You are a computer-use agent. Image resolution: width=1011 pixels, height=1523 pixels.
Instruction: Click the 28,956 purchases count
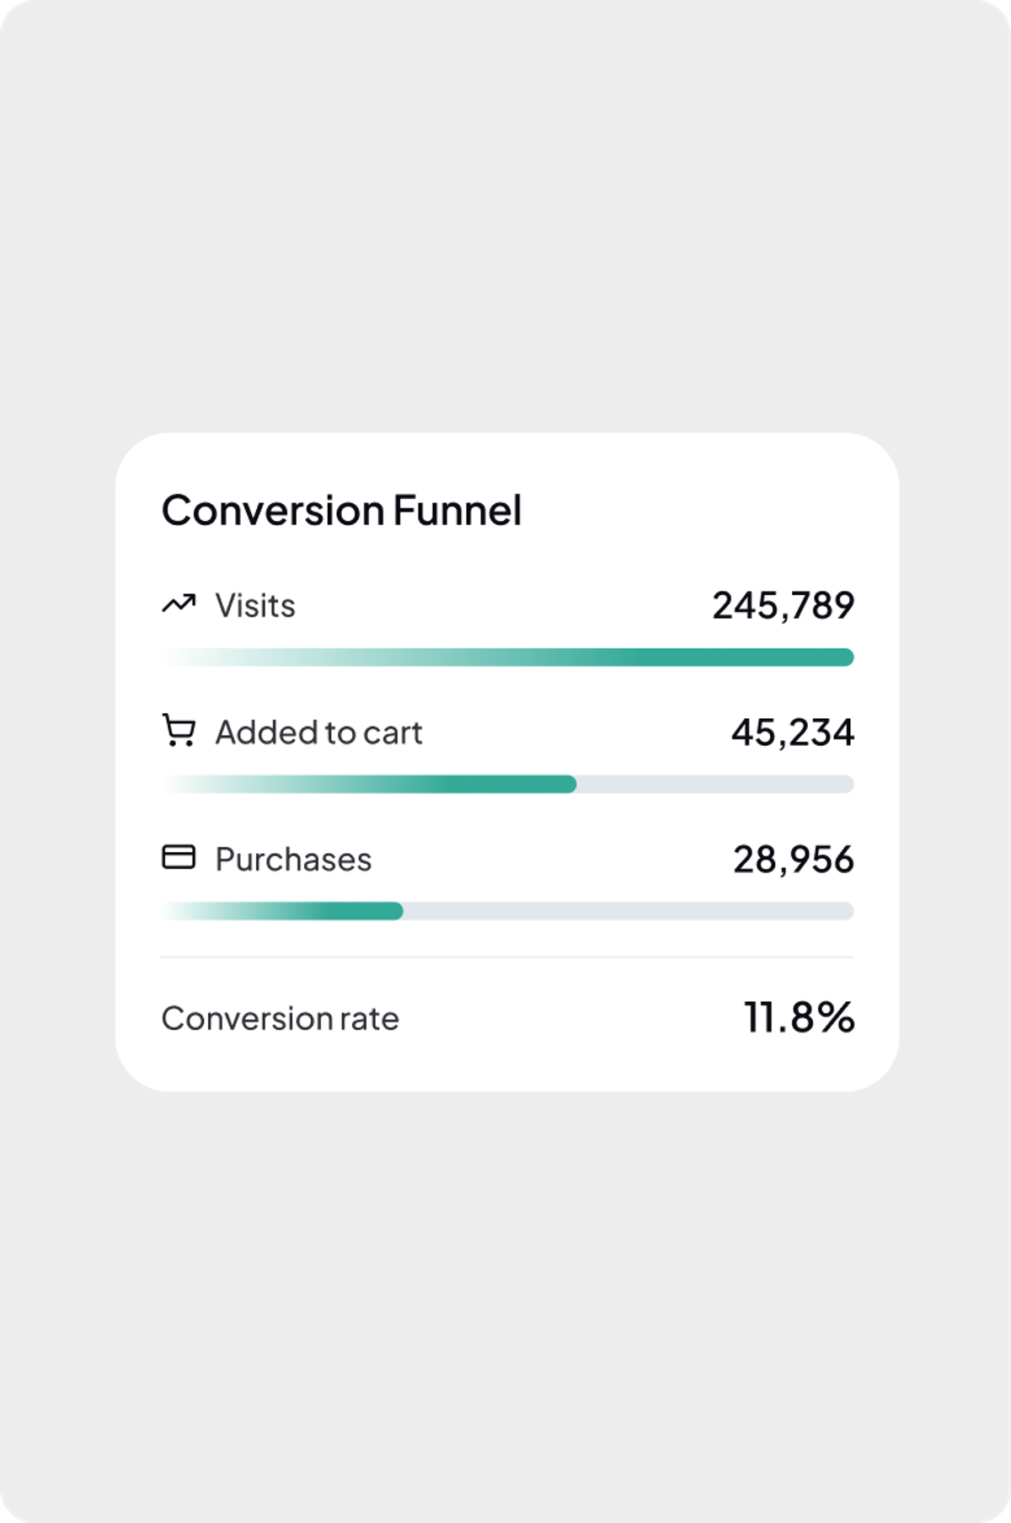794,860
